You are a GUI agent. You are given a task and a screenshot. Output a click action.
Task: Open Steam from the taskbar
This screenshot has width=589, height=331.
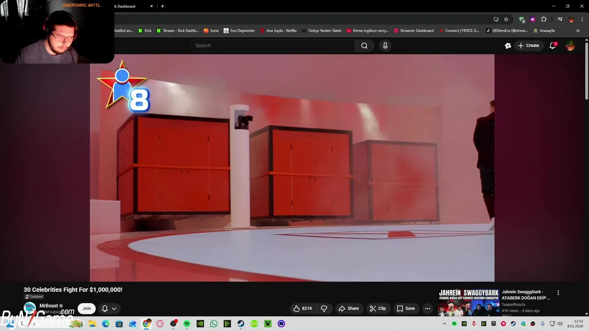(241, 324)
